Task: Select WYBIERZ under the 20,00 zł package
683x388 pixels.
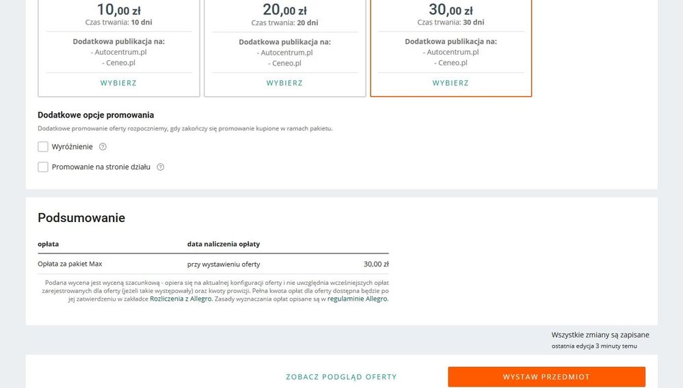Action: tap(284, 83)
